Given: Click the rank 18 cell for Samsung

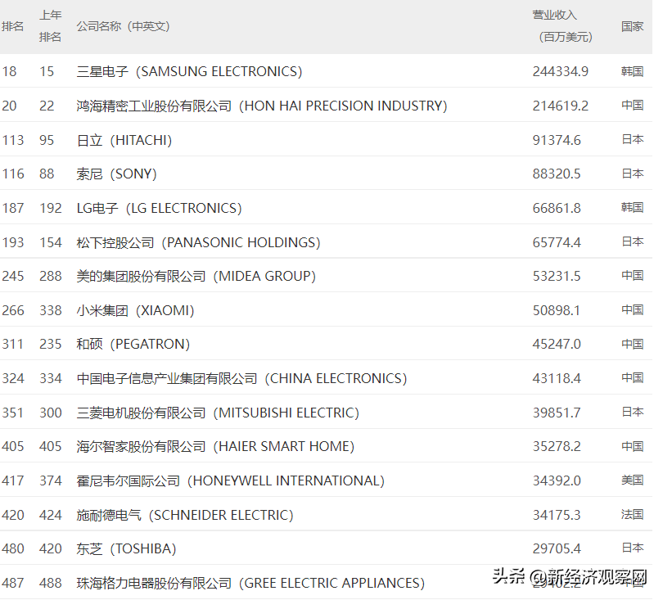Looking at the screenshot, I should click(x=9, y=71).
